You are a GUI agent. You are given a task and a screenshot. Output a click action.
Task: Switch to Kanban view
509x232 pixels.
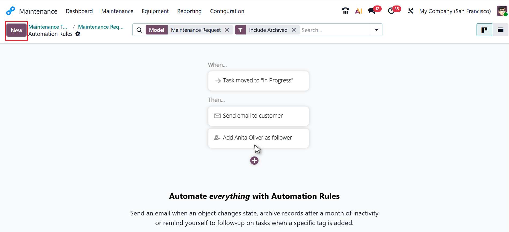point(484,30)
